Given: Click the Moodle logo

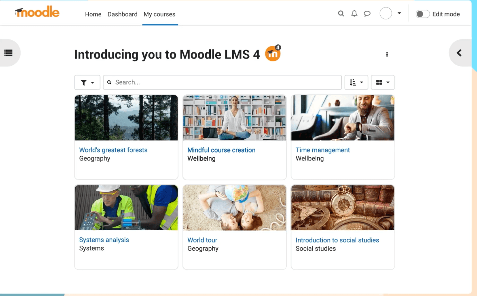Looking at the screenshot, I should point(37,12).
